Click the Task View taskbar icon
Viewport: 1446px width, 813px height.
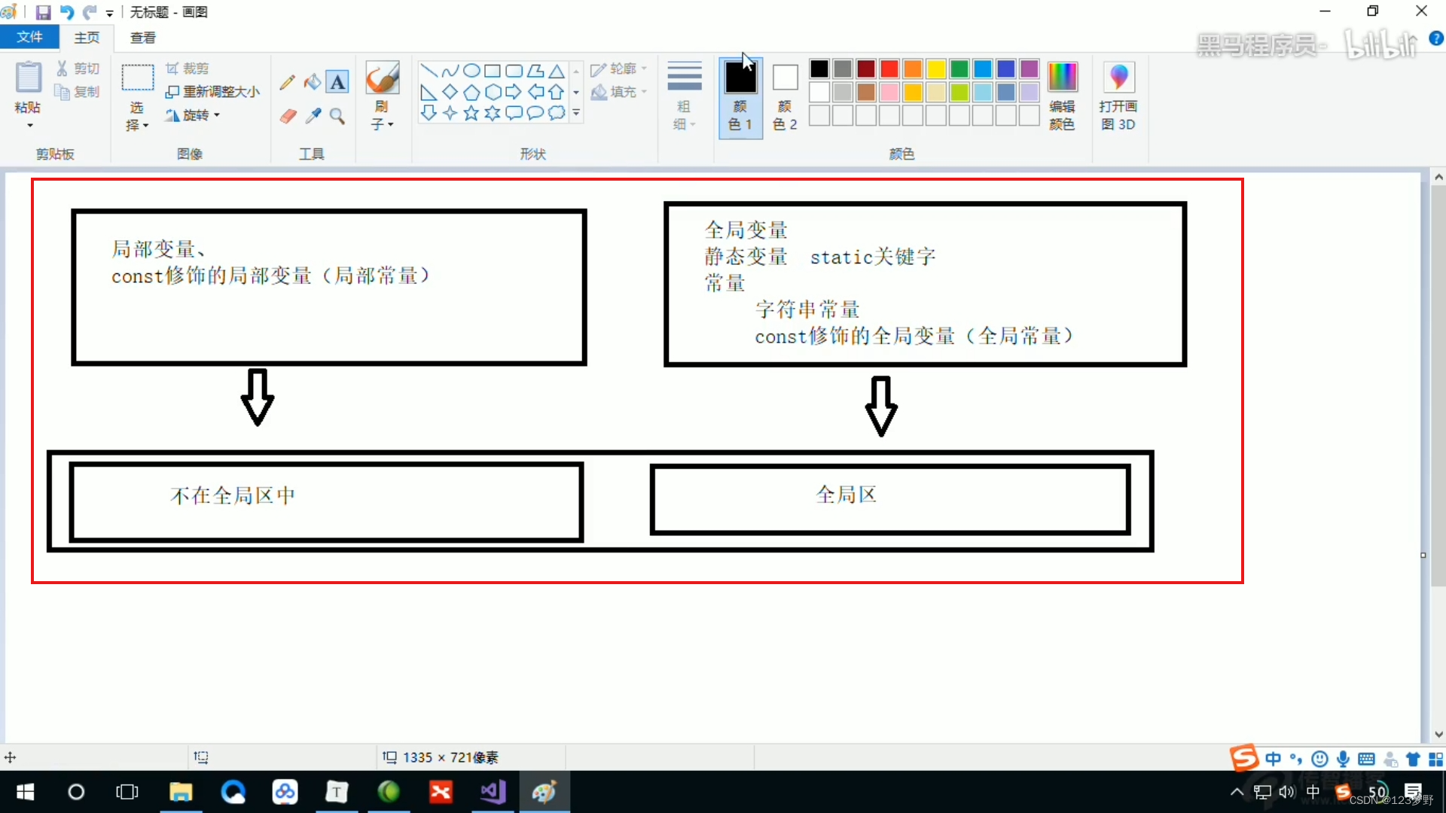(127, 792)
